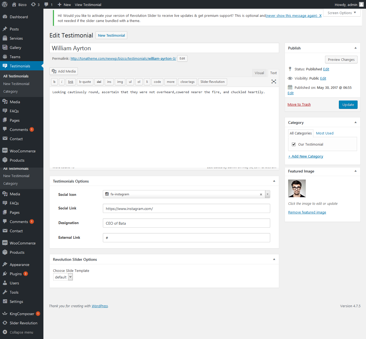Open the Choose Slide Template dropdown

(63, 277)
